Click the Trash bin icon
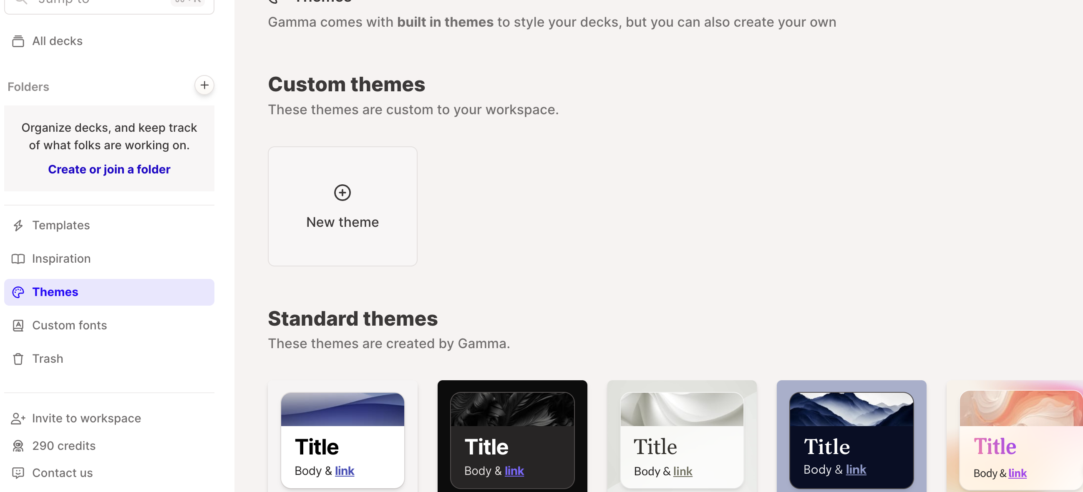 coord(18,359)
